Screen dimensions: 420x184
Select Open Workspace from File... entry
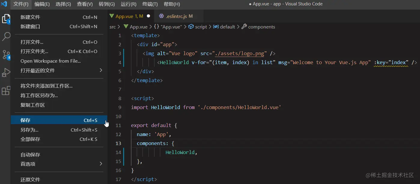59,61
